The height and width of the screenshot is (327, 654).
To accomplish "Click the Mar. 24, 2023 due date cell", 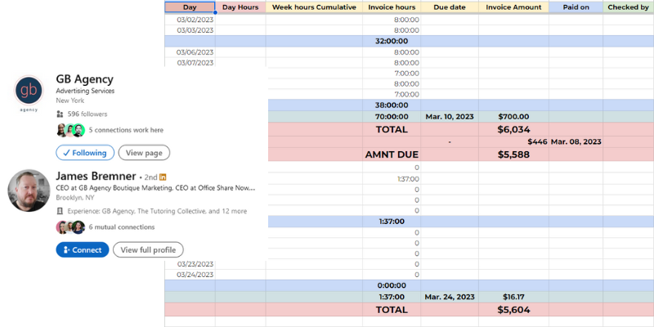I will [450, 297].
